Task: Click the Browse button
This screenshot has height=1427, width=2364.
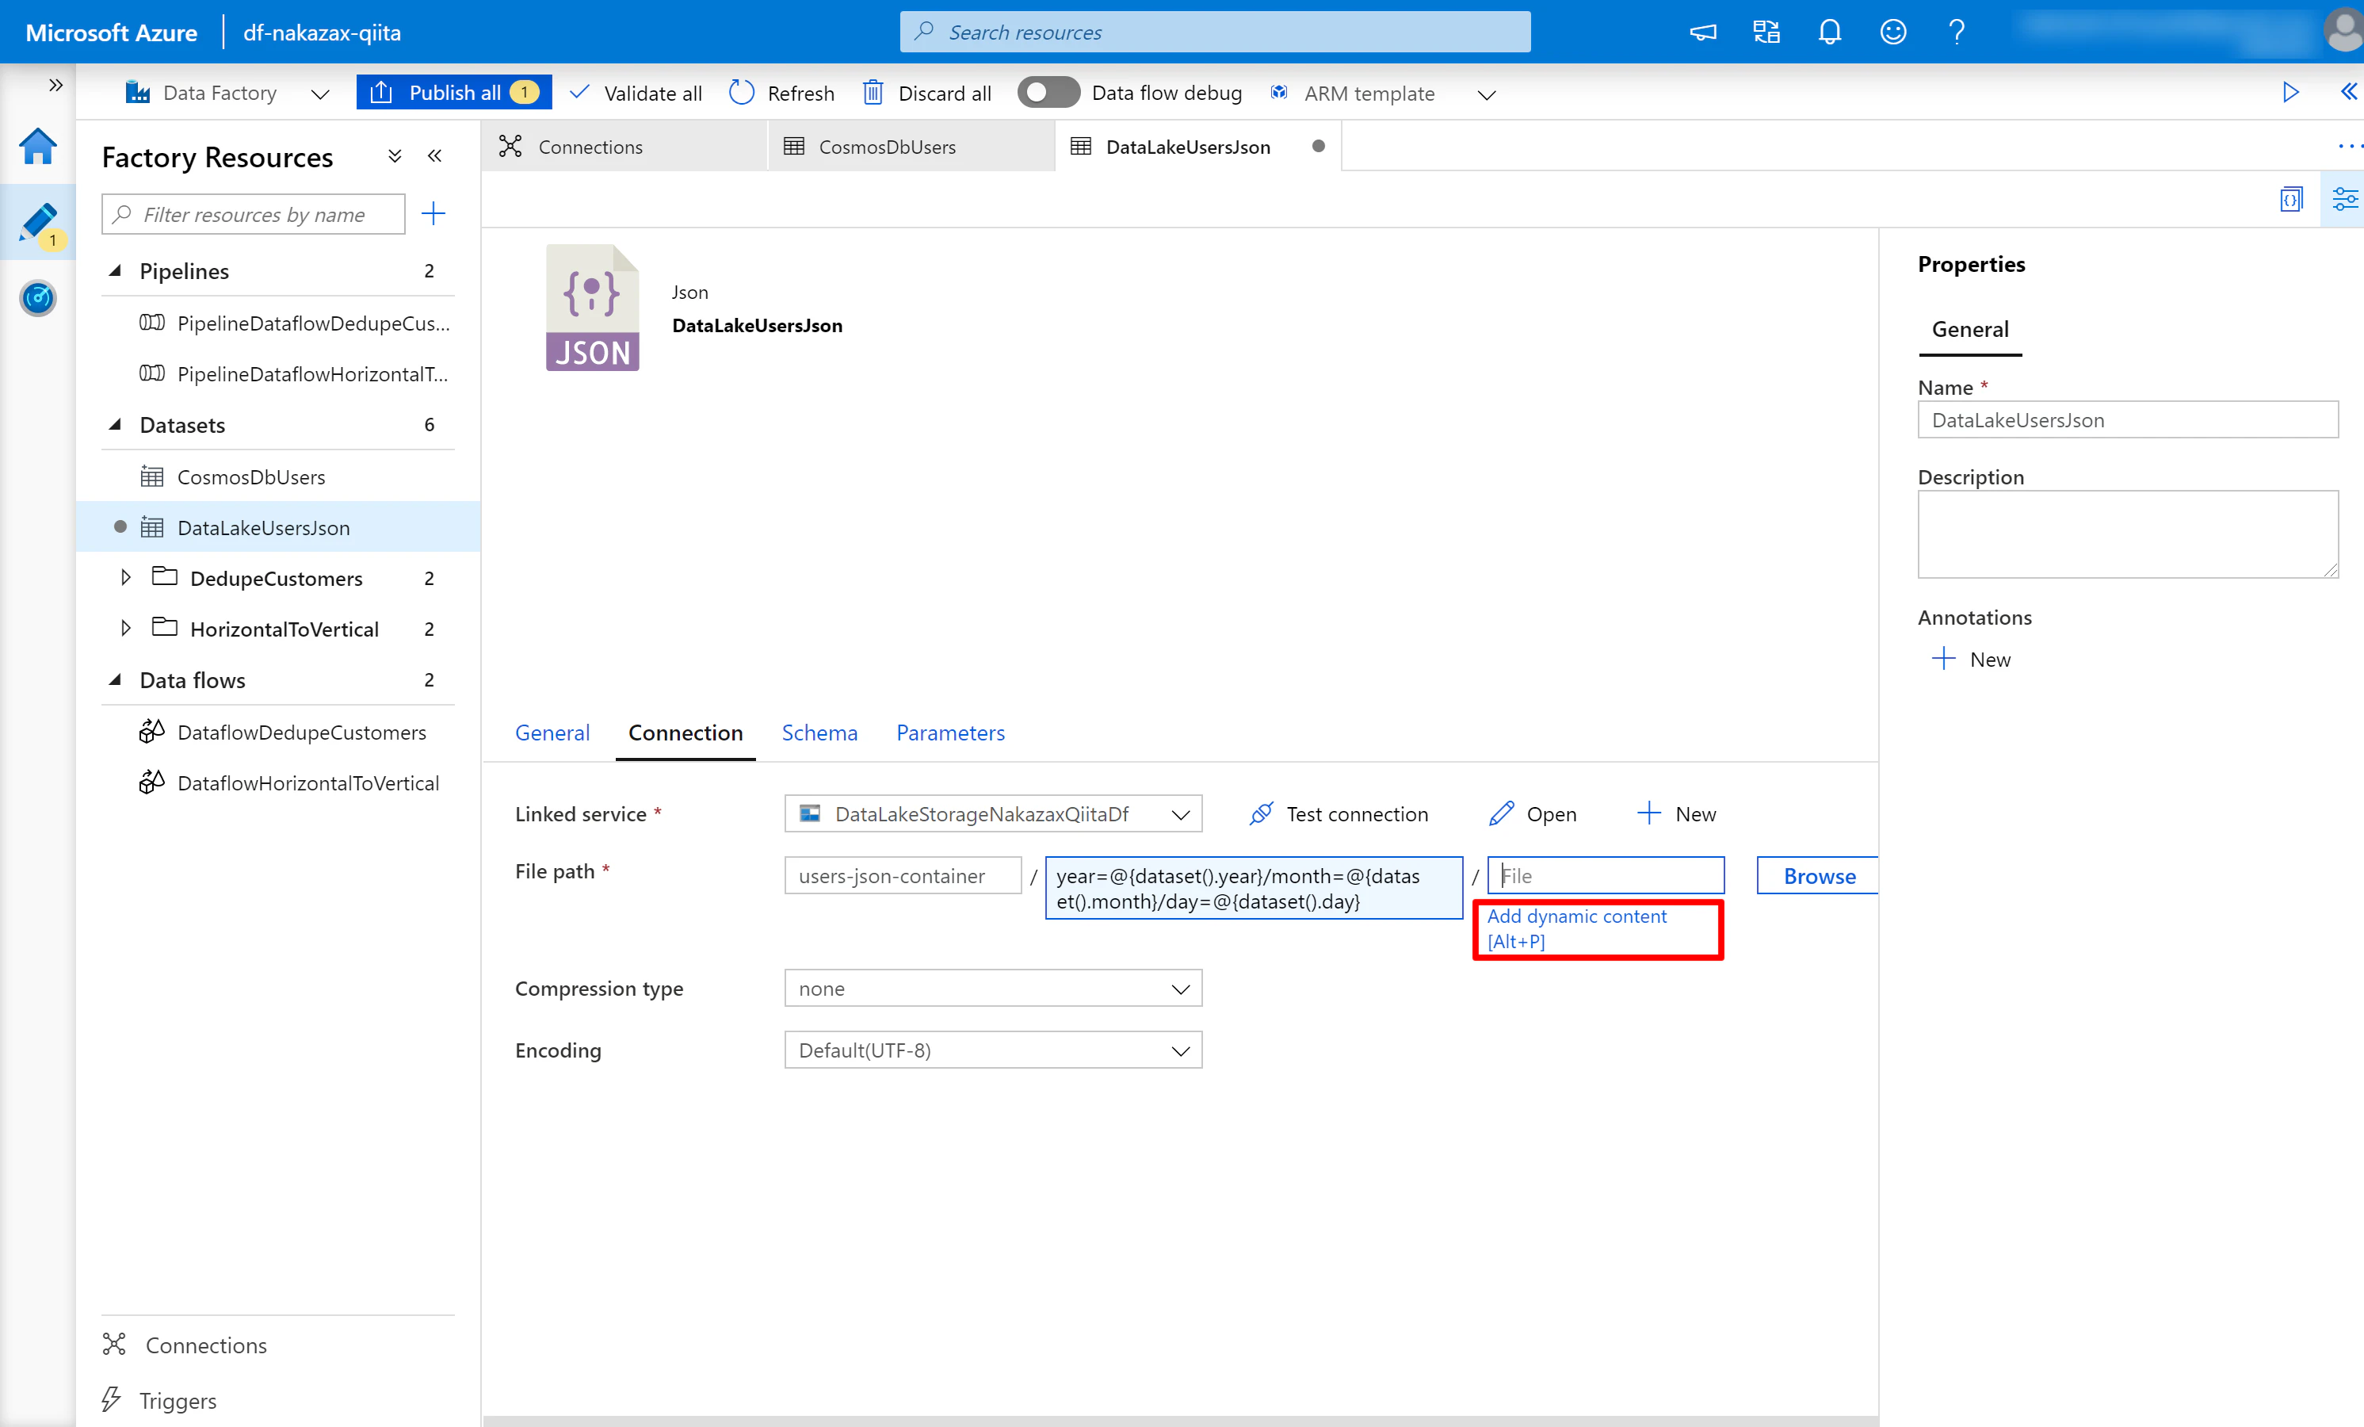Action: click(x=1817, y=875)
